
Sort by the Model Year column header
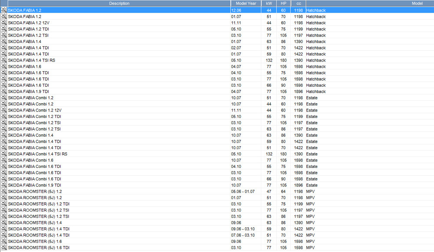tap(246, 3)
